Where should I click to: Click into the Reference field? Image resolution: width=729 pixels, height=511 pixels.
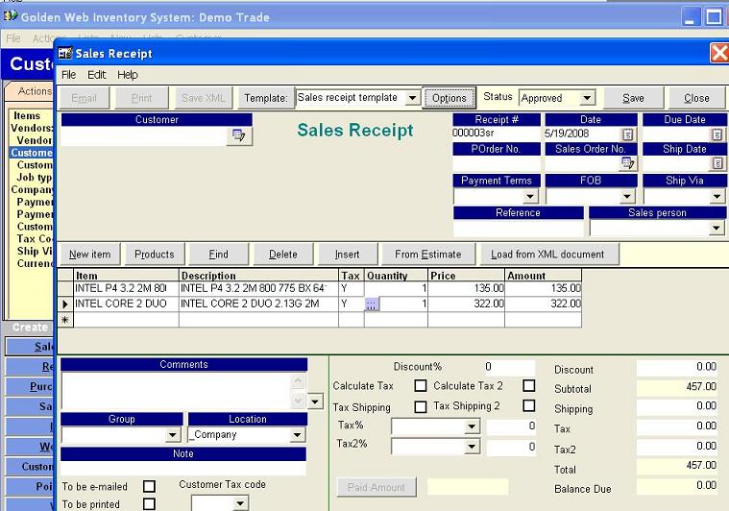518,229
